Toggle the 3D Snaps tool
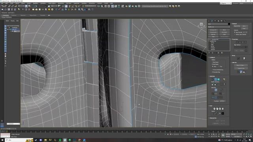Viewport: 253px width, 142px height. click(x=70, y=6)
